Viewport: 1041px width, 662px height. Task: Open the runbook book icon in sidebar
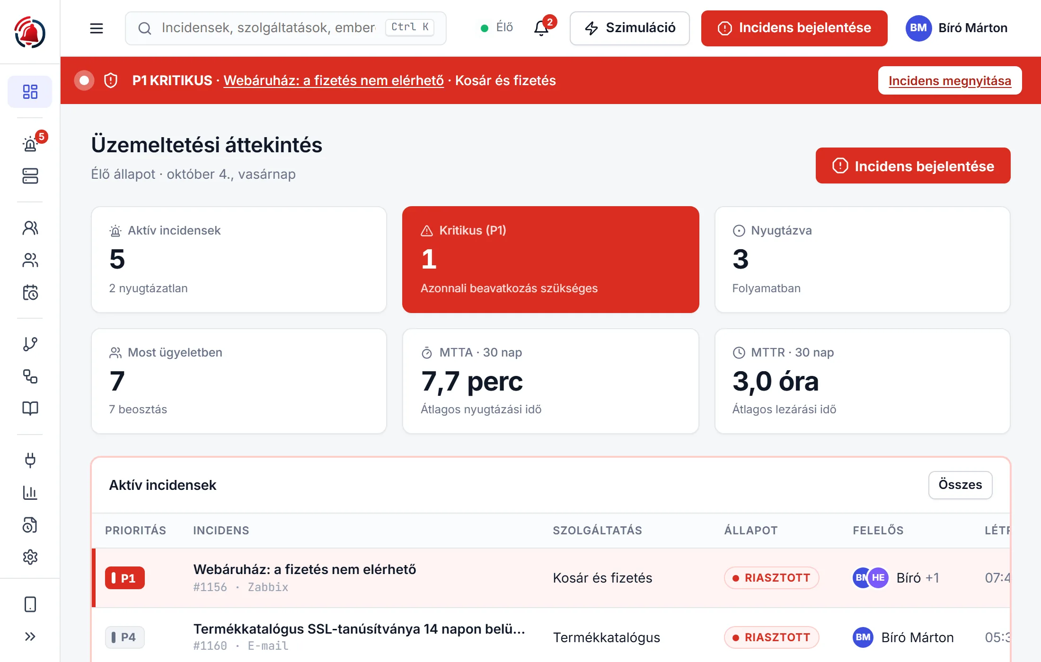[x=30, y=408]
